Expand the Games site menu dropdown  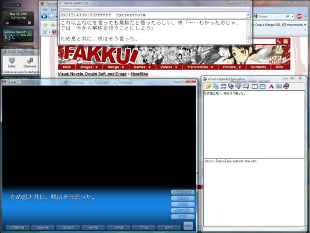142,67
